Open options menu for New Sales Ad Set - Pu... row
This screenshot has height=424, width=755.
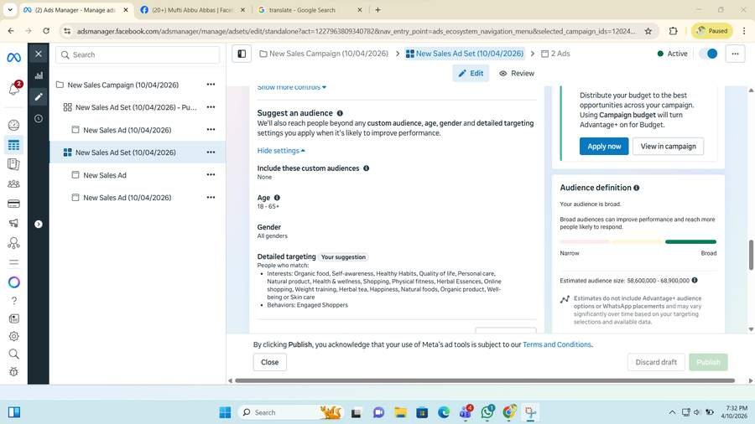coord(211,107)
